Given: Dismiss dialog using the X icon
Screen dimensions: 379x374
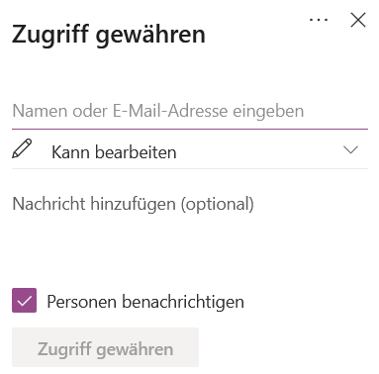Looking at the screenshot, I should [x=358, y=20].
